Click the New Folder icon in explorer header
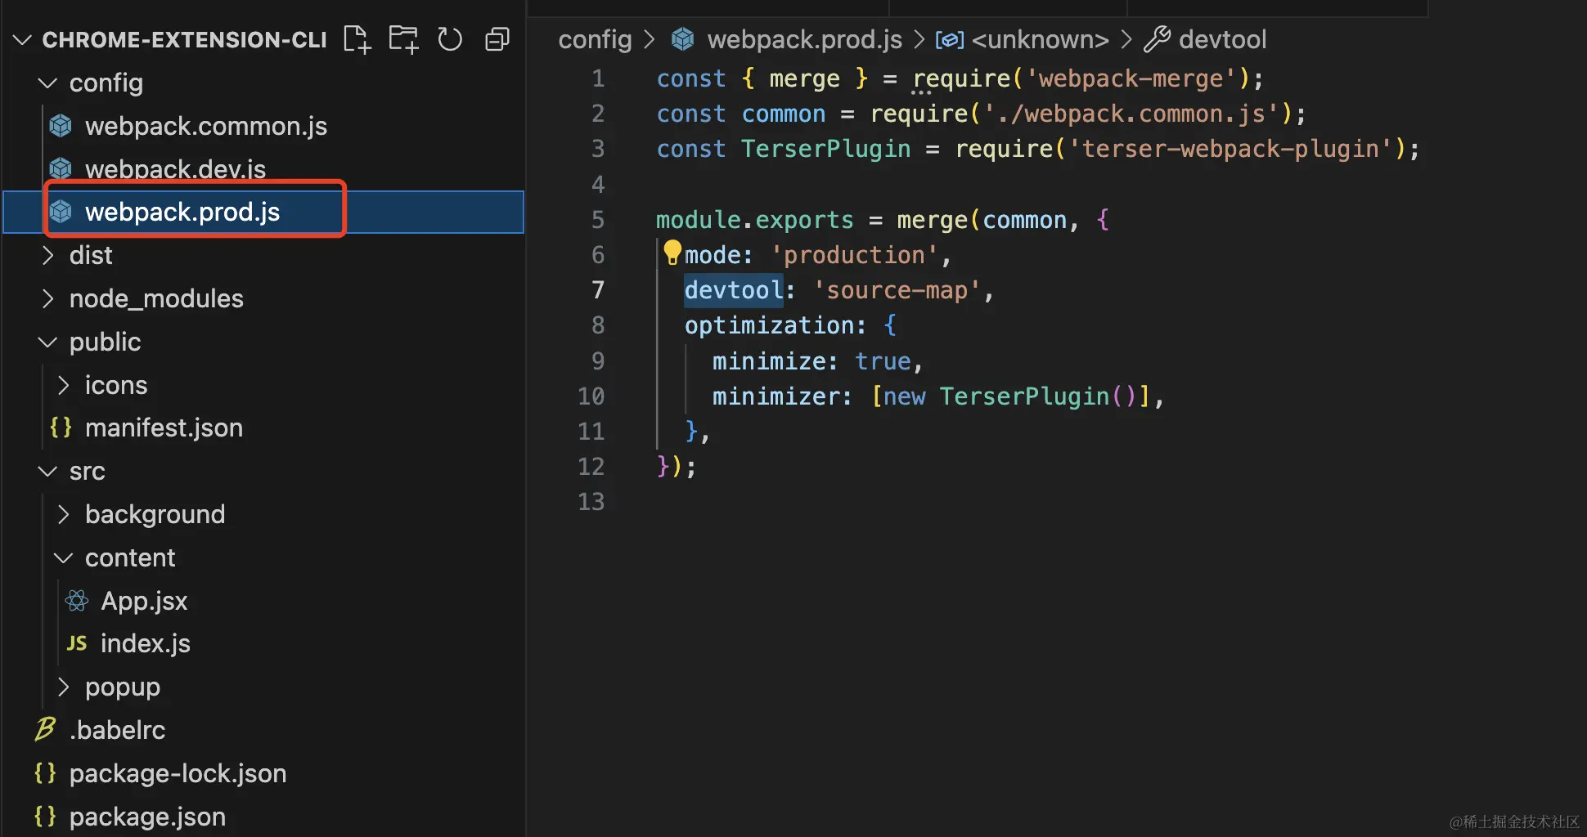Image resolution: width=1587 pixels, height=837 pixels. click(403, 39)
